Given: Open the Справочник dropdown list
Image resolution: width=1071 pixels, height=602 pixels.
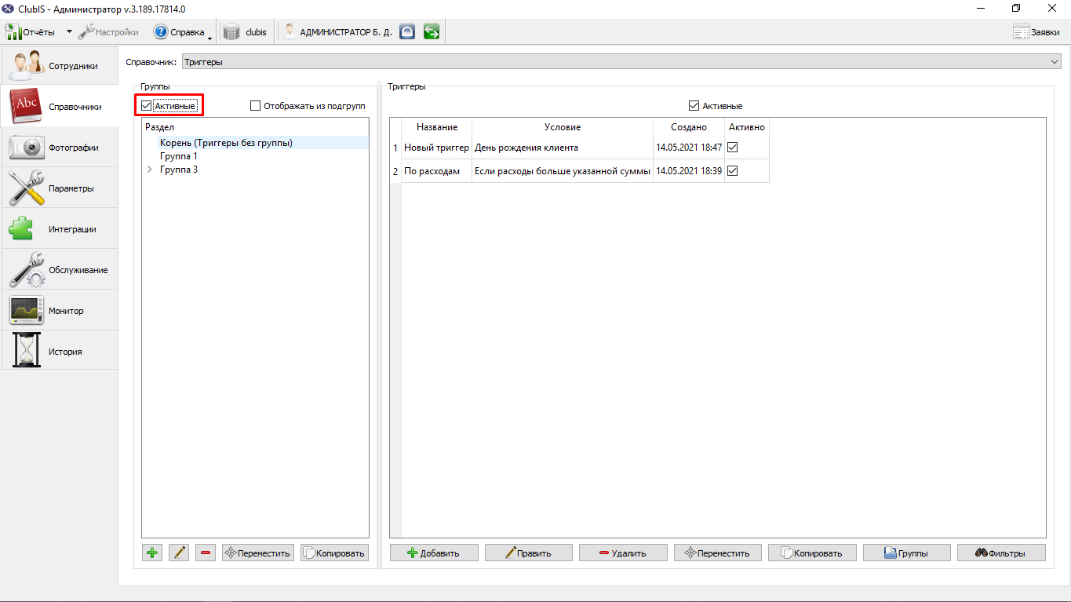Looking at the screenshot, I should [x=621, y=62].
